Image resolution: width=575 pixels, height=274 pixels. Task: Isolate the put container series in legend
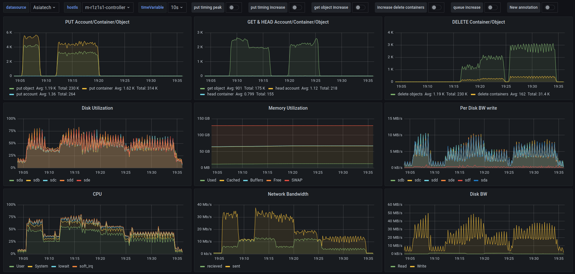[101, 88]
